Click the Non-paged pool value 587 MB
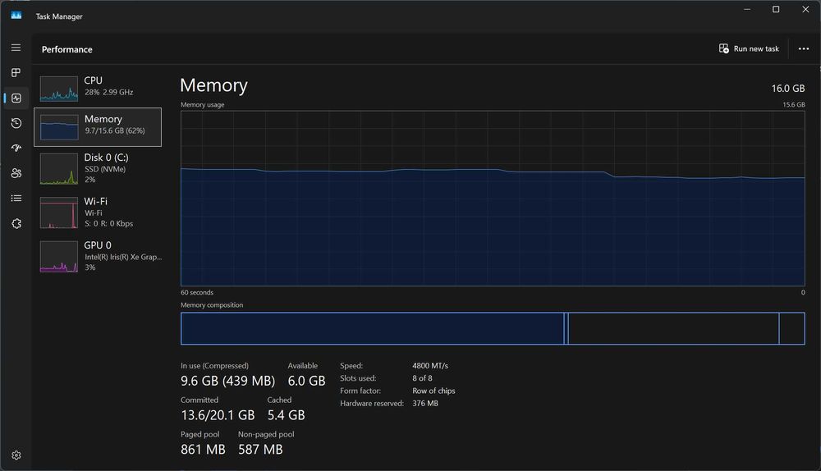This screenshot has width=821, height=471. (x=260, y=450)
